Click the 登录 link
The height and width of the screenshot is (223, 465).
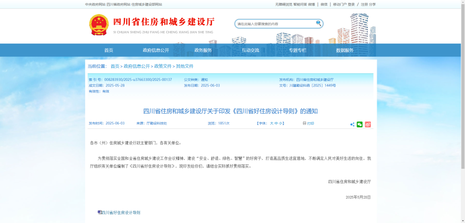point(351,4)
